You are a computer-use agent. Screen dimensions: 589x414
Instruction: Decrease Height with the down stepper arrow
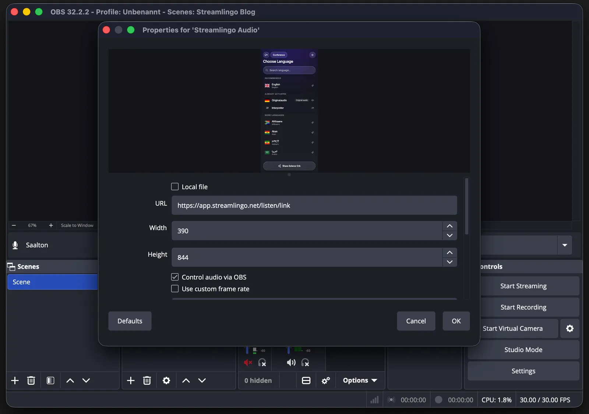(x=449, y=262)
